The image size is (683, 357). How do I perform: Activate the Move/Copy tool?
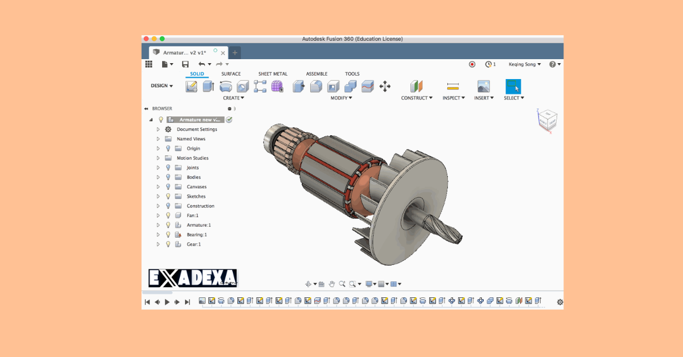tap(385, 86)
